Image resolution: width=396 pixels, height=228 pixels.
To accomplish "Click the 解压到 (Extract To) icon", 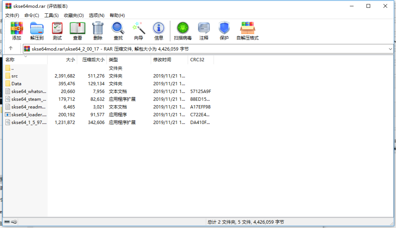I will (x=37, y=30).
